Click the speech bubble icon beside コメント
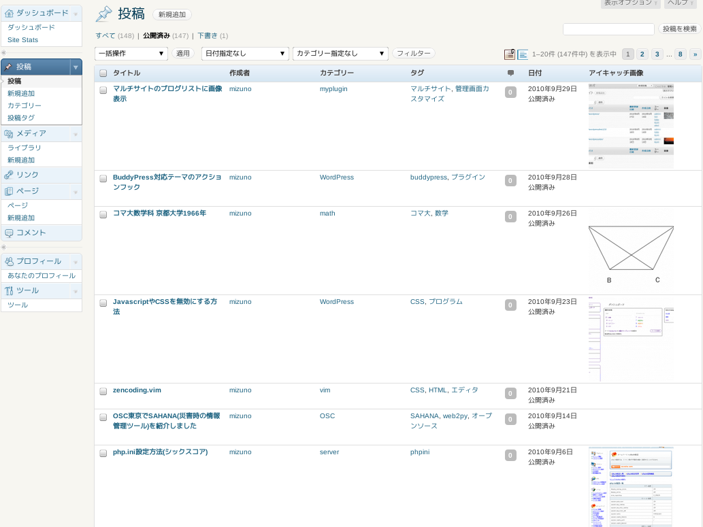Screen dimensions: 703x527 [x=9, y=233]
